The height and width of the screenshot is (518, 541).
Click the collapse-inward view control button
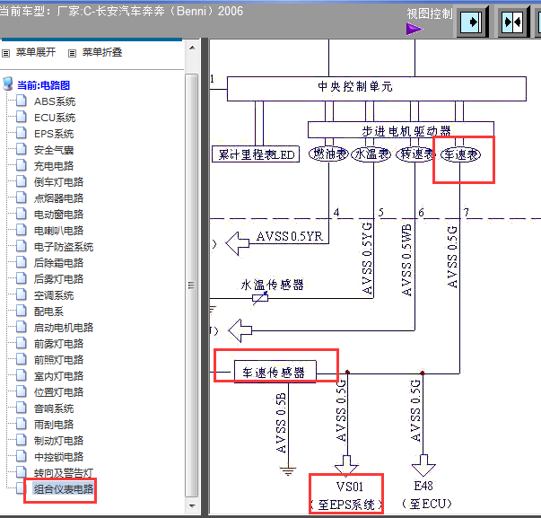[x=512, y=22]
